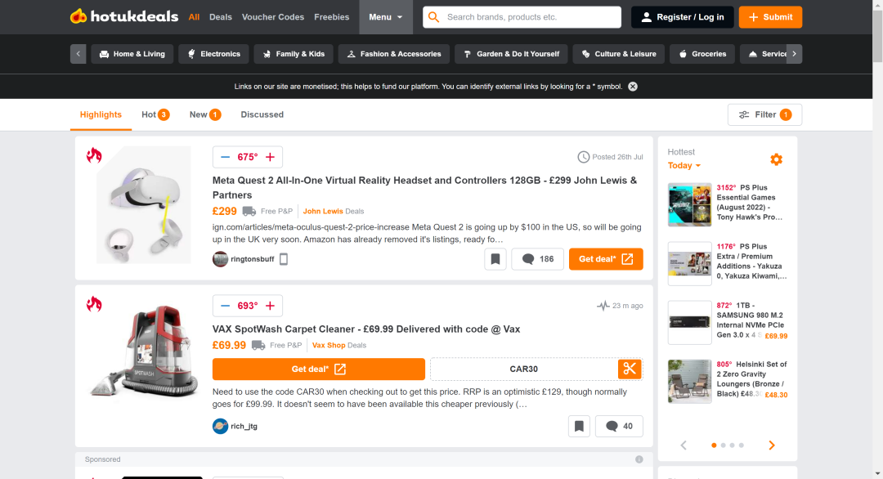Click John Lewis Deals link
Screen dimensions: 883x479
click(334, 211)
